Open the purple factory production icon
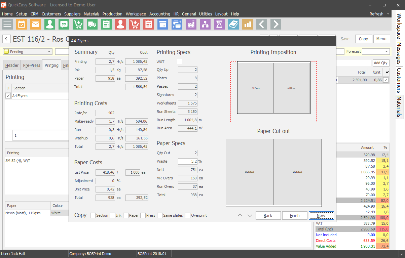 pos(191,24)
